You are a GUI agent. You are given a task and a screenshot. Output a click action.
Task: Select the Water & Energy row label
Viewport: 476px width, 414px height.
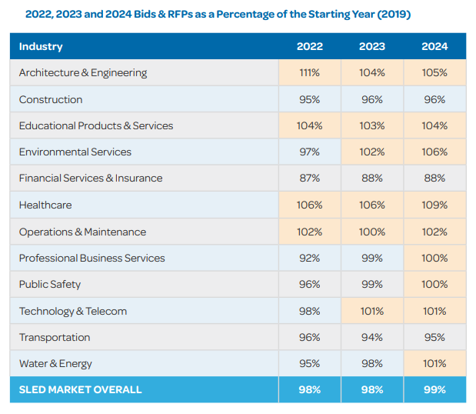point(55,364)
